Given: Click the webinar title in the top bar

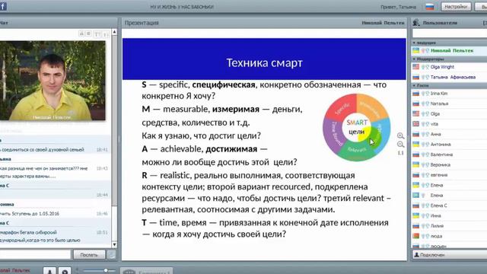Looking at the screenshot, I should click(182, 7).
